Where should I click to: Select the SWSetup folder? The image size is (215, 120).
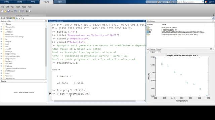pyautogui.click(x=9, y=66)
